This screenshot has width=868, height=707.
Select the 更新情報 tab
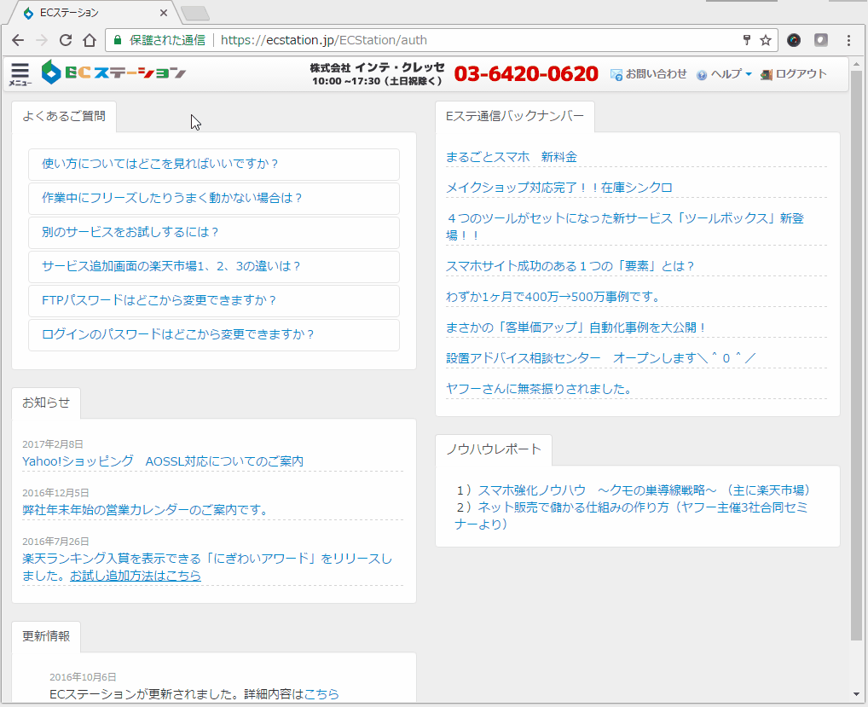46,637
